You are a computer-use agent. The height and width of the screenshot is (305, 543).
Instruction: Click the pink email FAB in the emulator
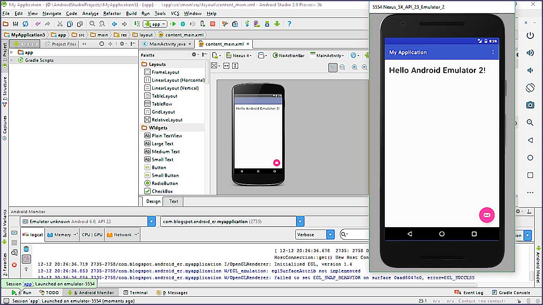487,215
